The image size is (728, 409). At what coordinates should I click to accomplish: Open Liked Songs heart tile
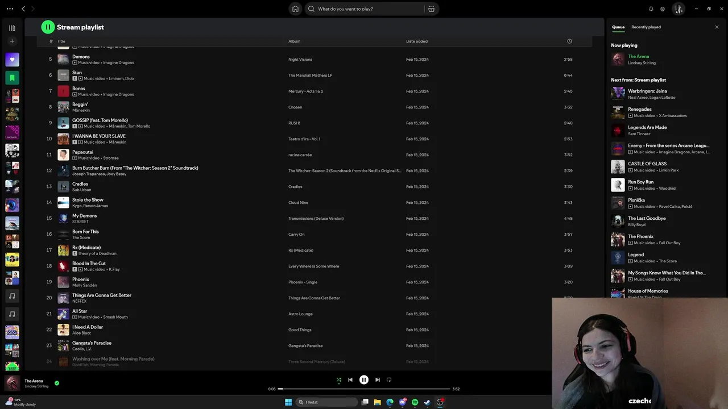(12, 60)
